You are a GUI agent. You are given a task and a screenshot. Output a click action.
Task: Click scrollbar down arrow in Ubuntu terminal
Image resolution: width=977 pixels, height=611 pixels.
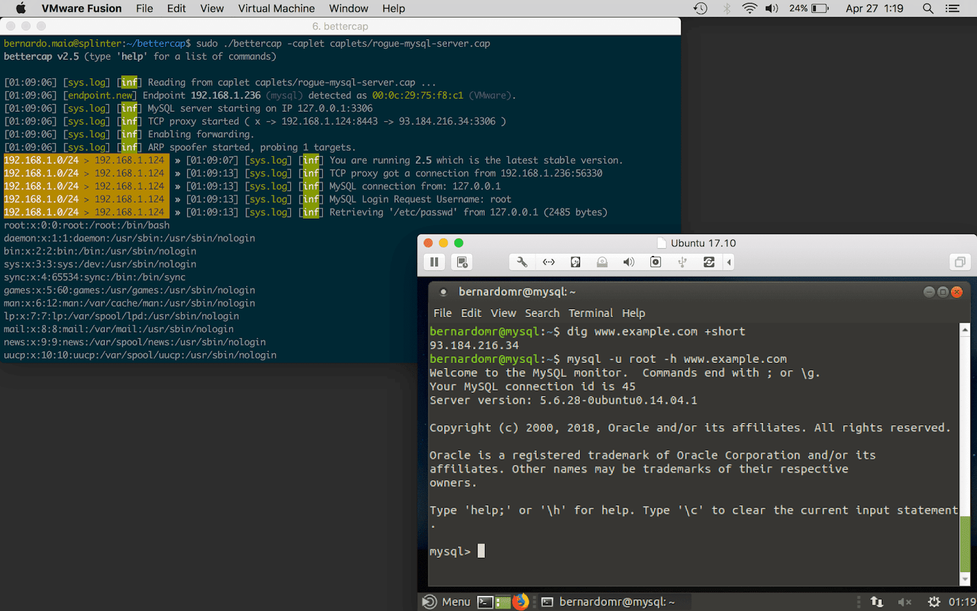tap(965, 579)
